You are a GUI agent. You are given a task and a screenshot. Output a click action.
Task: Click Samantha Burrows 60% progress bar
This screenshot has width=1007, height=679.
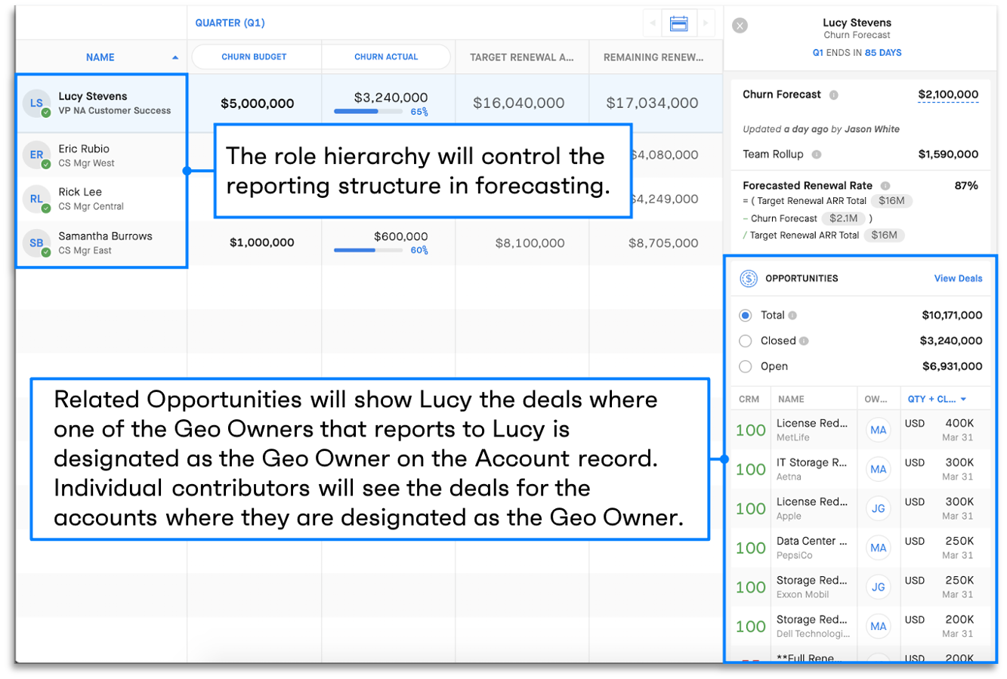point(368,250)
